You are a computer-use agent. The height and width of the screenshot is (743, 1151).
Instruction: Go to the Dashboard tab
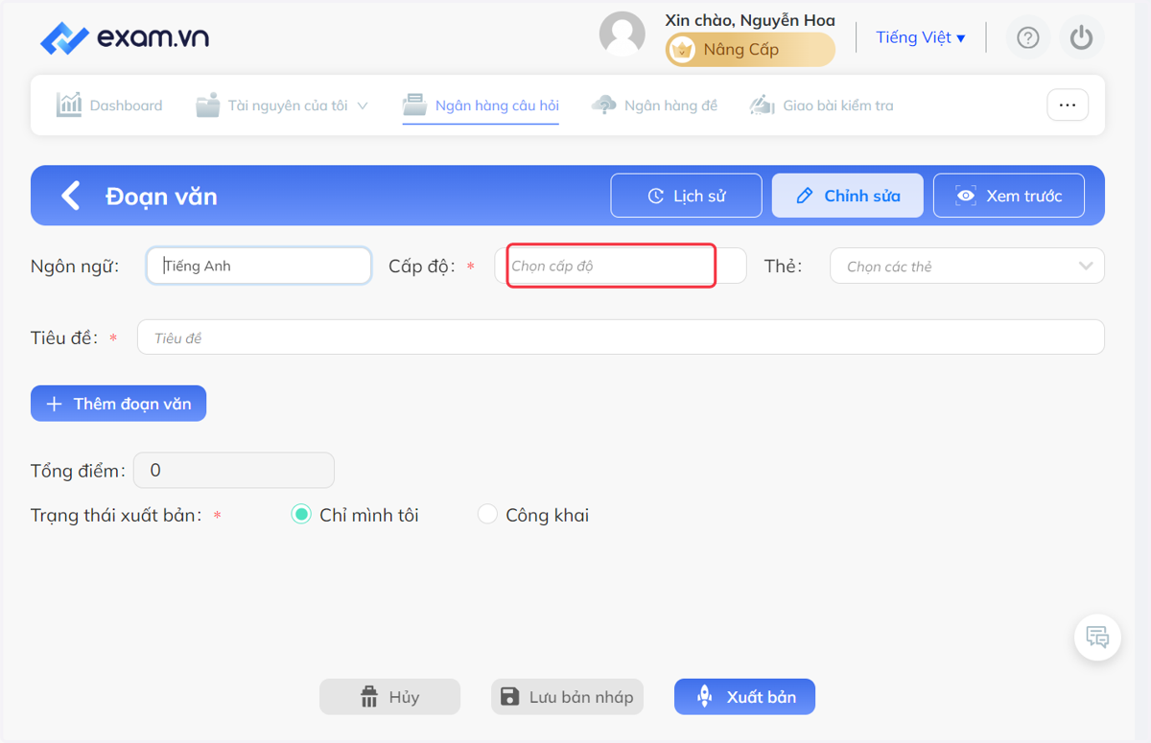coord(109,105)
